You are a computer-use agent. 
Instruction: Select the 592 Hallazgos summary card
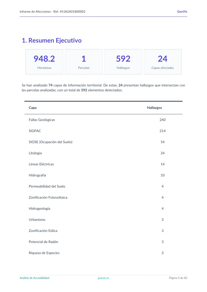coord(123,62)
